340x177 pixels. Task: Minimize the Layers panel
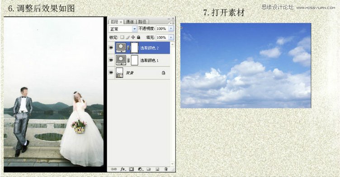pos(169,19)
